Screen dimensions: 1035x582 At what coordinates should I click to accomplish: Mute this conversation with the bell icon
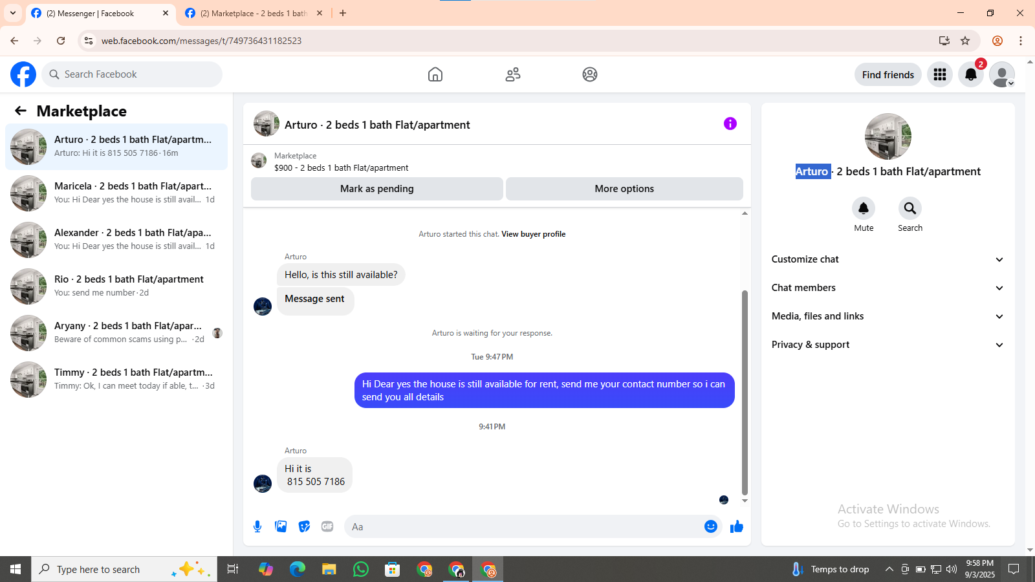coord(864,208)
